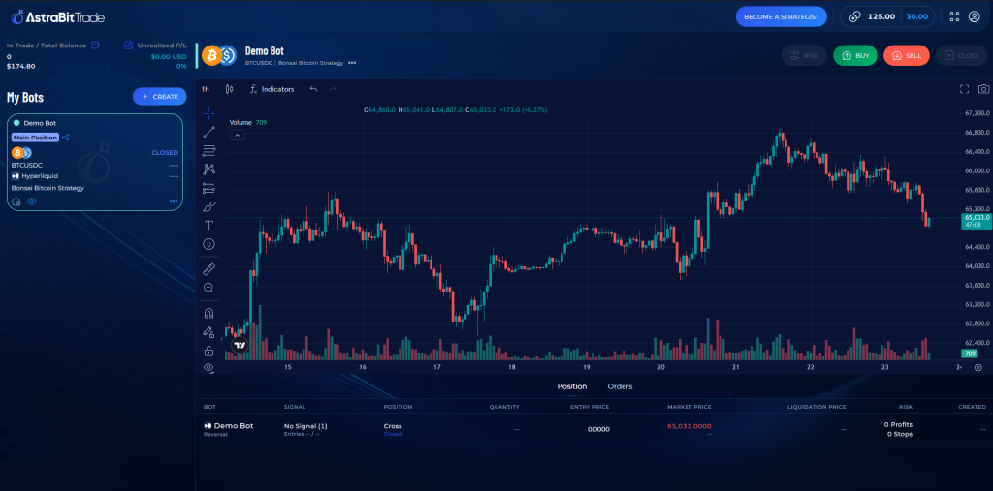The width and height of the screenshot is (993, 491).
Task: Select the text annotation tool
Action: pyautogui.click(x=209, y=226)
